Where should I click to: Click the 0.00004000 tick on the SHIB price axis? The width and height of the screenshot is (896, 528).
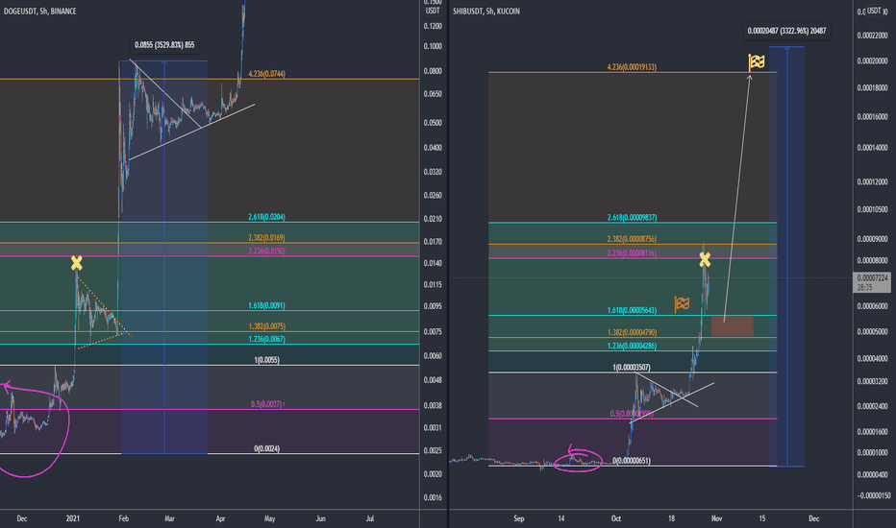(x=873, y=358)
